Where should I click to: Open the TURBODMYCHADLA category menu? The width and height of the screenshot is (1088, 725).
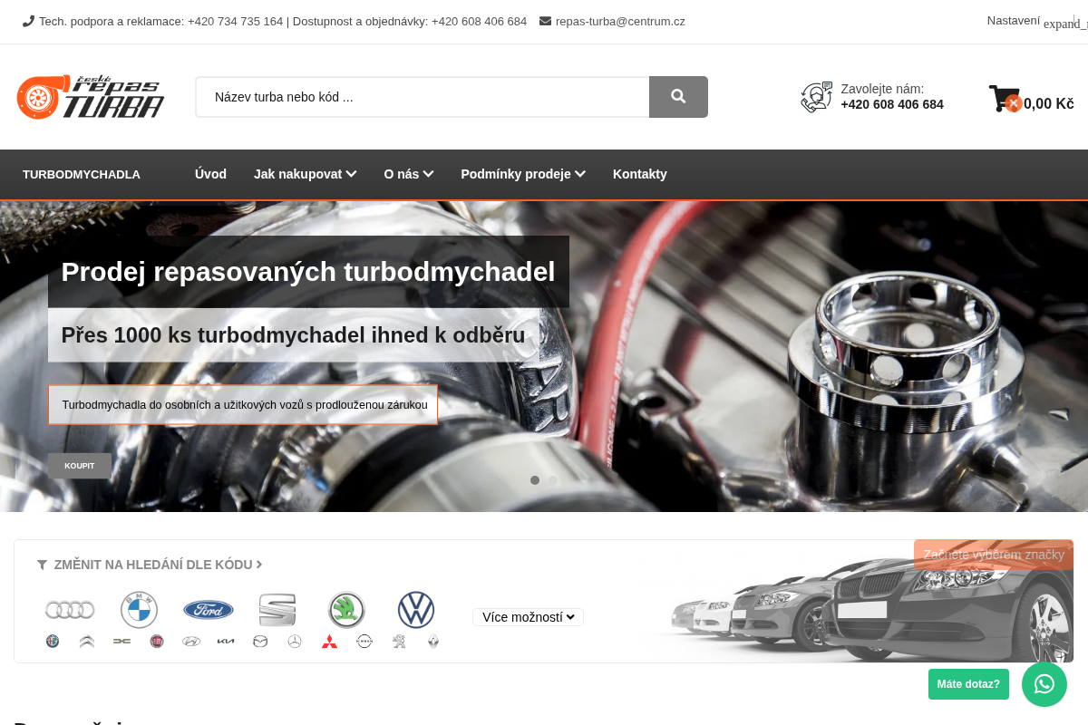(x=82, y=174)
